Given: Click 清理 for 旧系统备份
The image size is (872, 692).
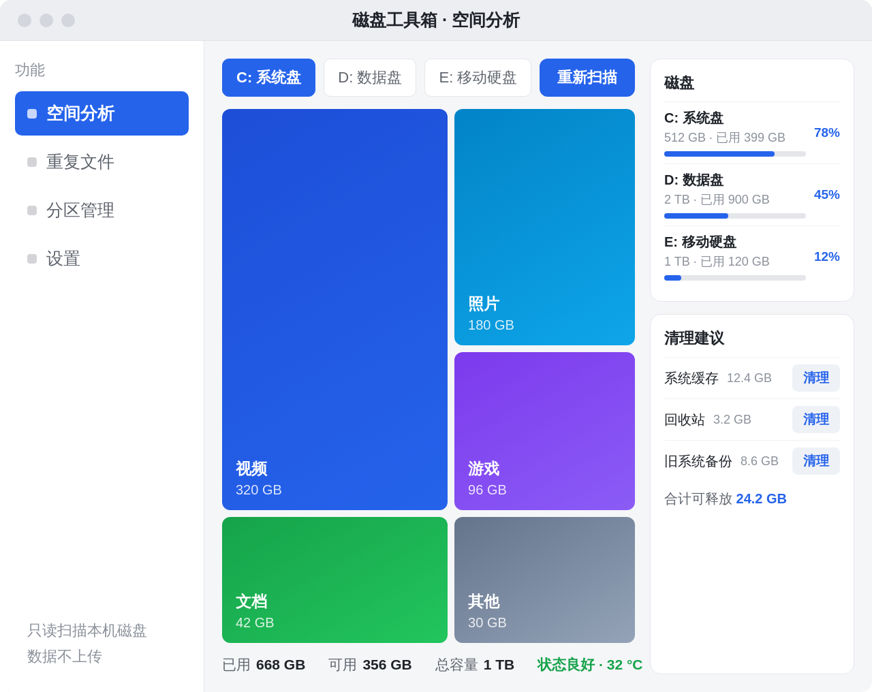Looking at the screenshot, I should pos(816,461).
